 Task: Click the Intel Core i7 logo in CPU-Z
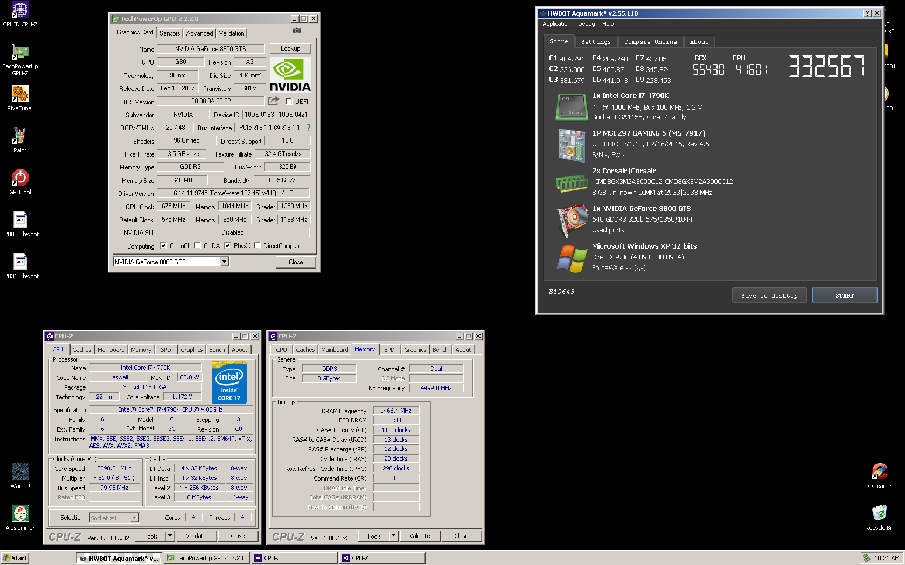coord(229,383)
